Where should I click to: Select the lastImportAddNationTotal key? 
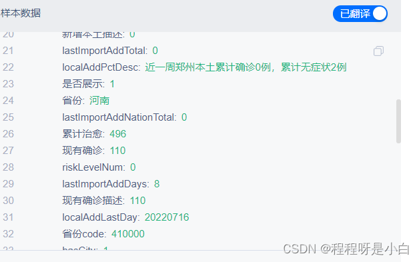tap(119, 117)
